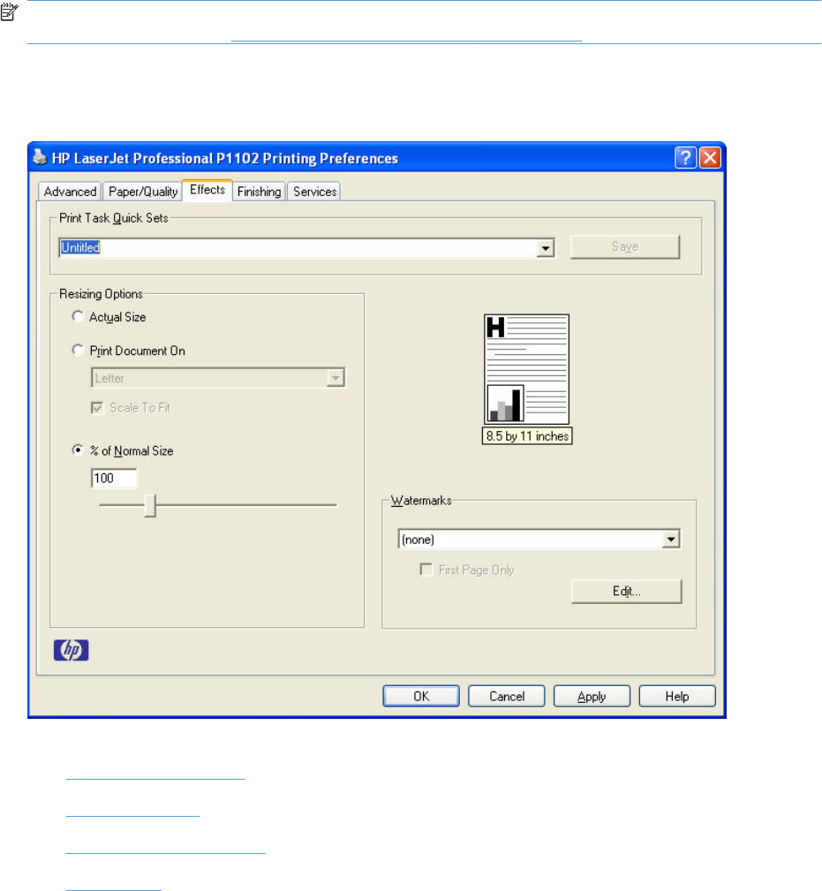This screenshot has width=822, height=891.
Task: Click the printer icon in title bar
Action: (39, 157)
